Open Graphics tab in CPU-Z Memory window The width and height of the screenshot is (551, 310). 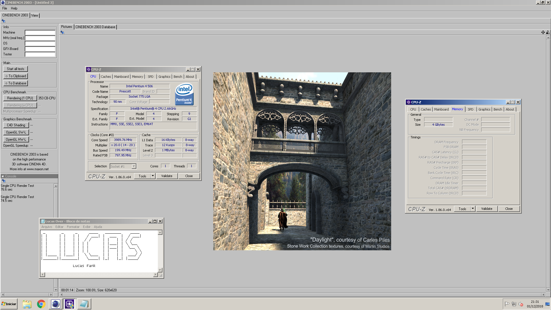pyautogui.click(x=484, y=109)
